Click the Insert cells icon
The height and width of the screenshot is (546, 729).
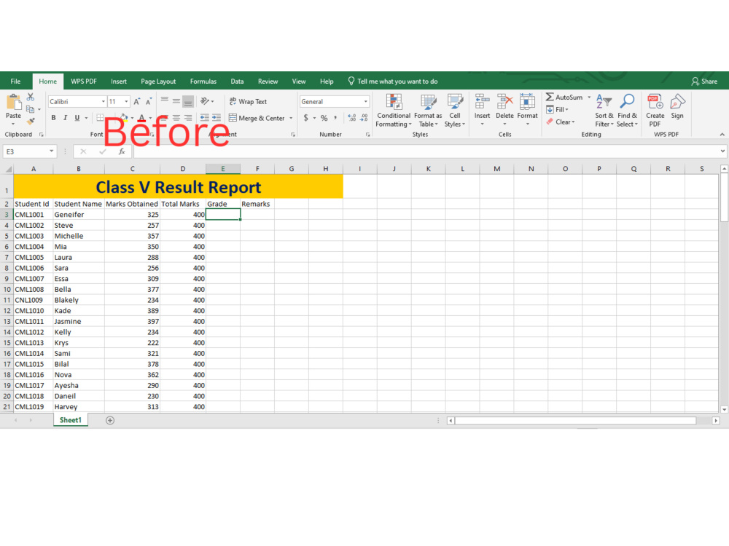482,101
